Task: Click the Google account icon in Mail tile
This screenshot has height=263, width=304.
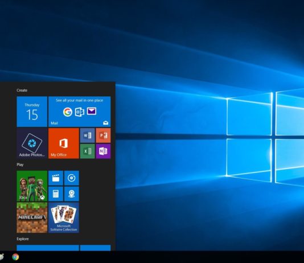Action: (68, 112)
